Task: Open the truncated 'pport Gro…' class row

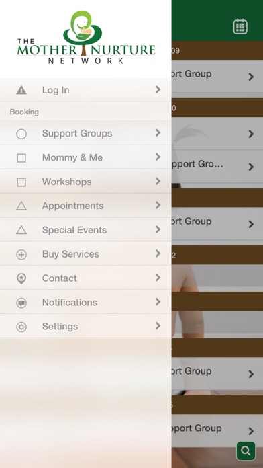Action: coord(217,167)
